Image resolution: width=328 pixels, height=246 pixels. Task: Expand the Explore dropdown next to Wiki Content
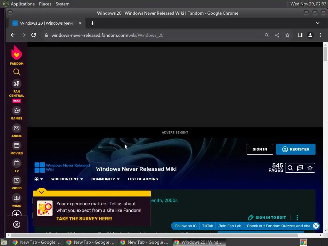39,179
